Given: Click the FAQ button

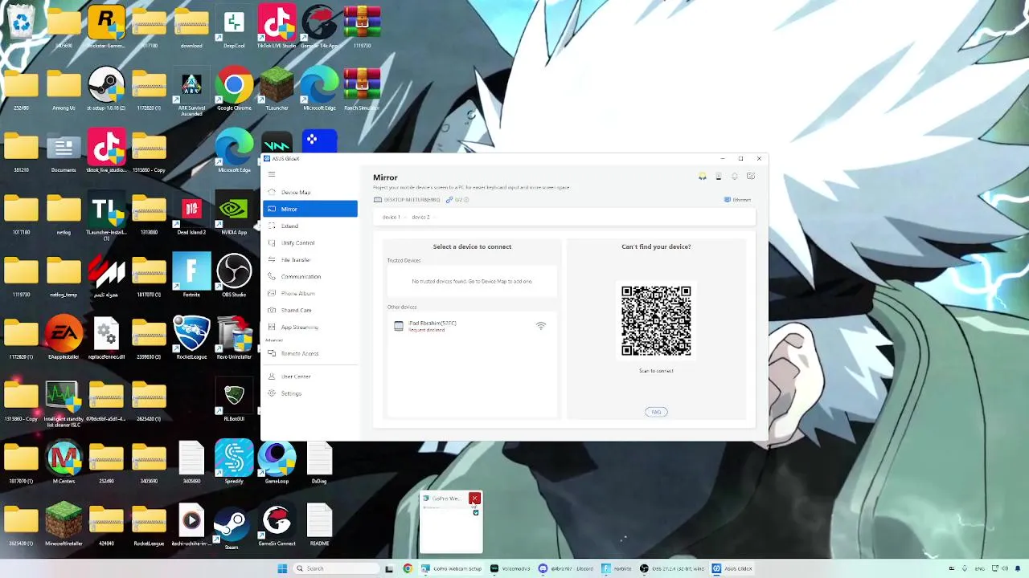Looking at the screenshot, I should pos(656,412).
